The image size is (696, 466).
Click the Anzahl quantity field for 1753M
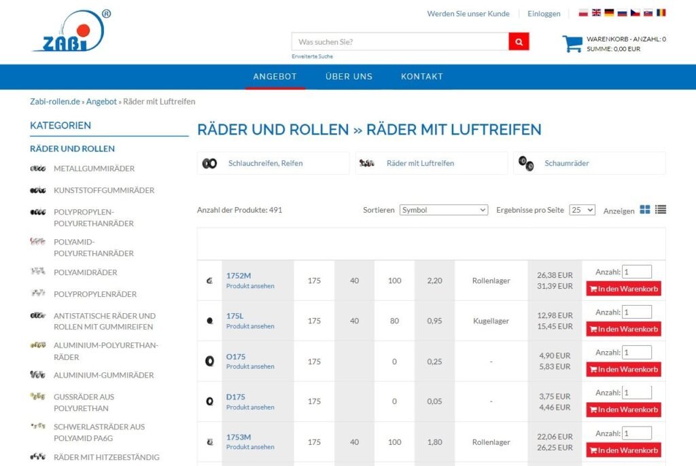pos(636,433)
